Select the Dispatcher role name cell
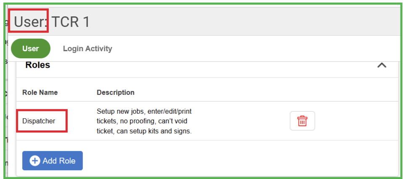411x179 pixels. [39, 121]
